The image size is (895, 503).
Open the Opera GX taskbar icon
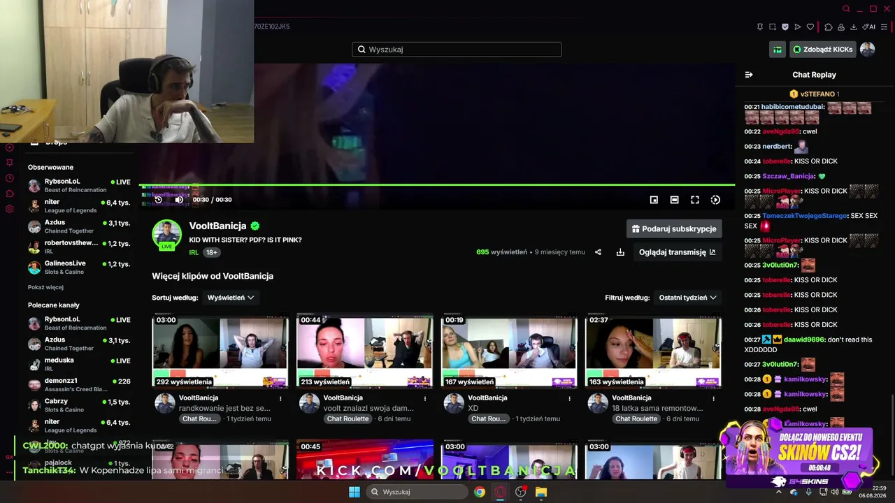click(500, 492)
